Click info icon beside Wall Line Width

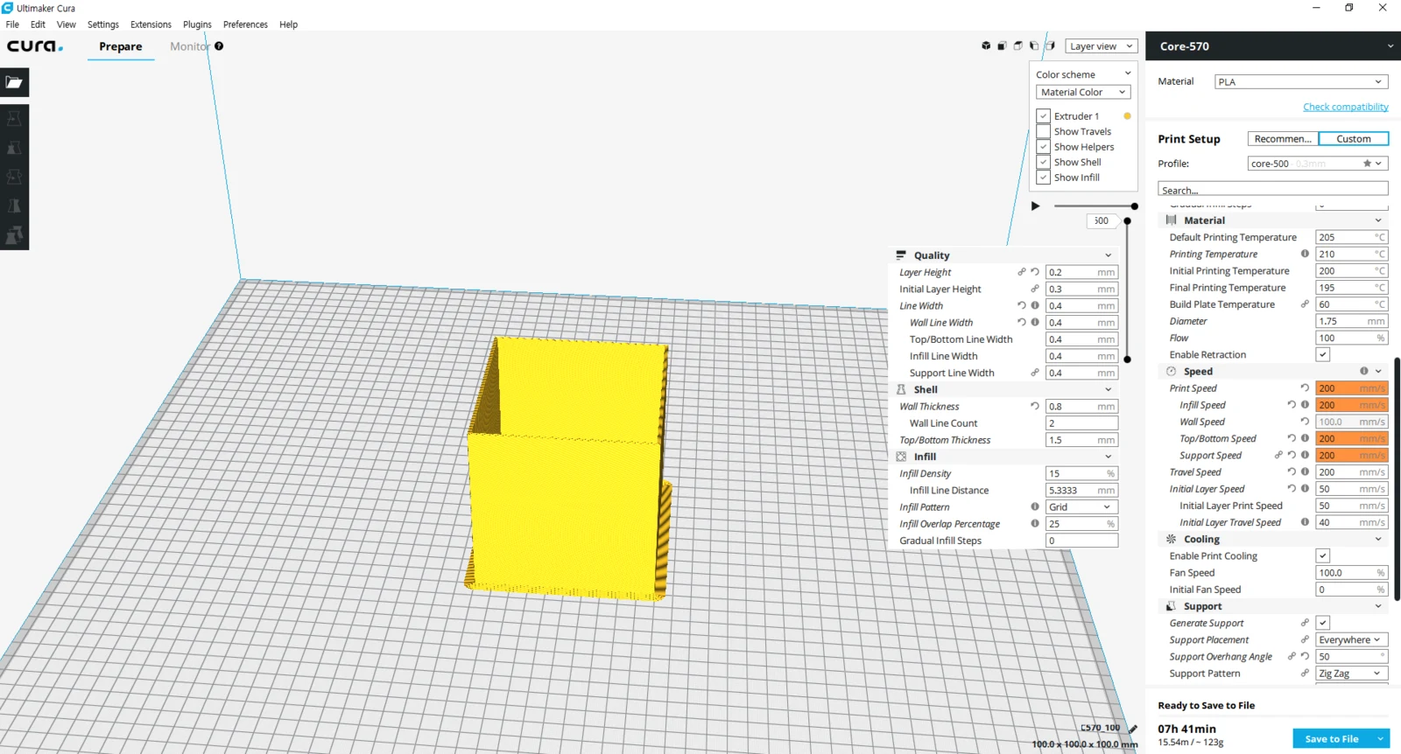1035,322
